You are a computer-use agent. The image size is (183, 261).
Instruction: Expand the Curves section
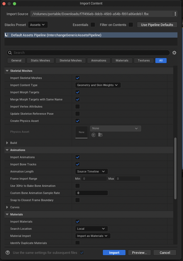[7, 207]
